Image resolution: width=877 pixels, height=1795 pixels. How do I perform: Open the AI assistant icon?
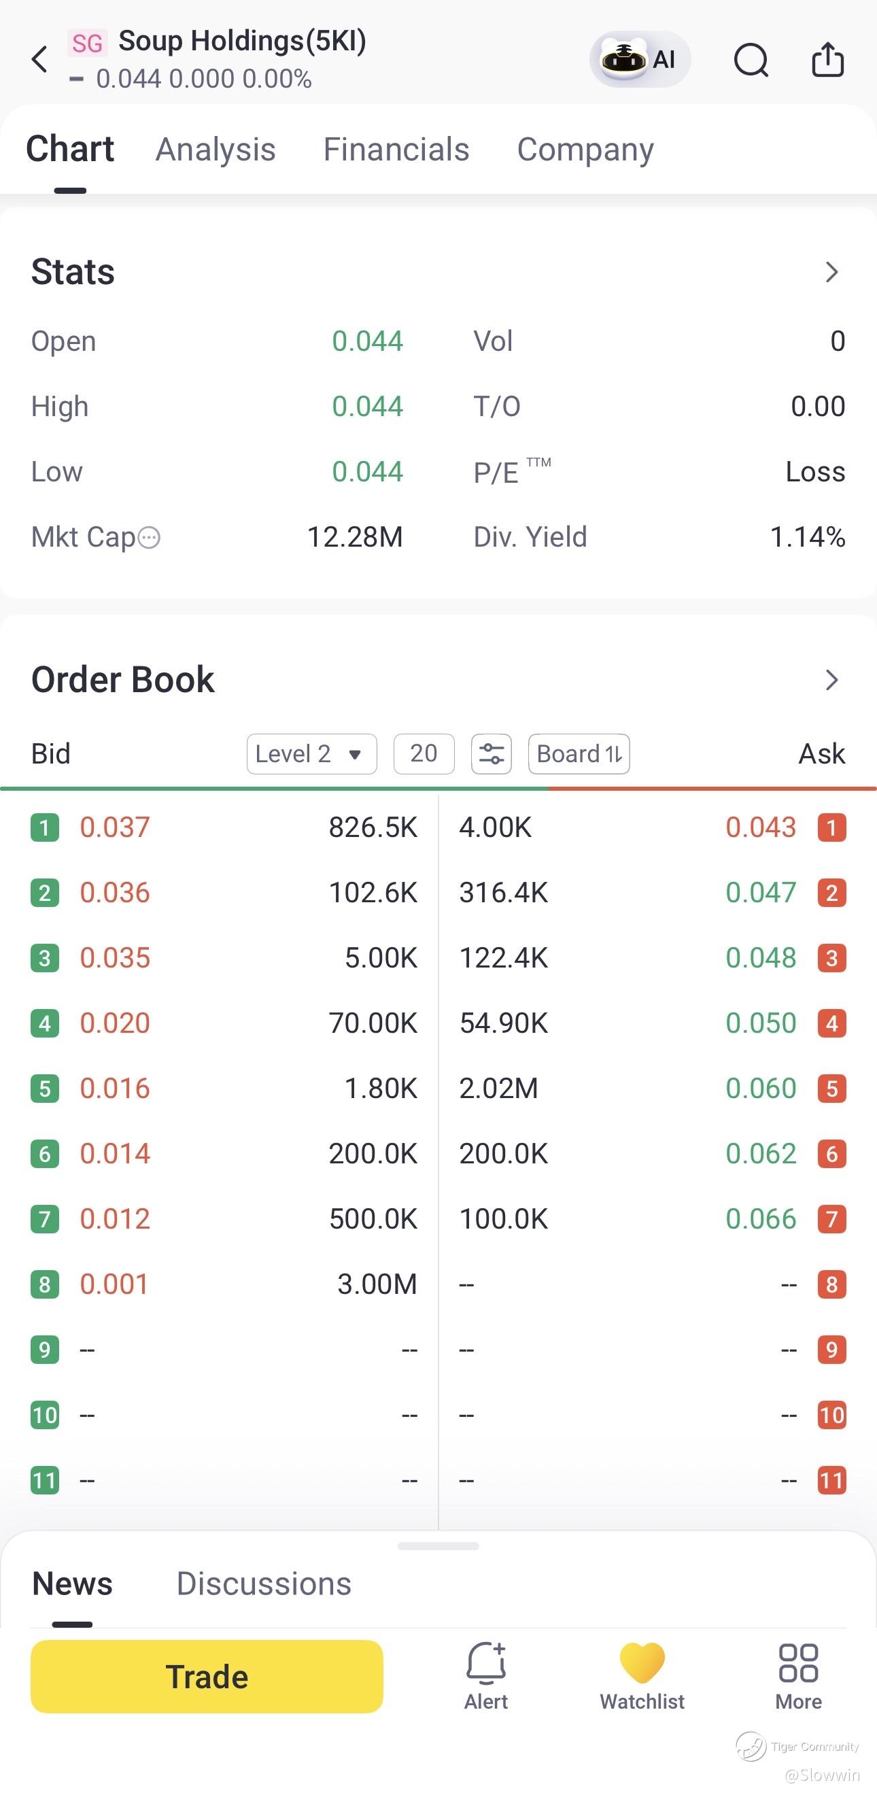(640, 59)
